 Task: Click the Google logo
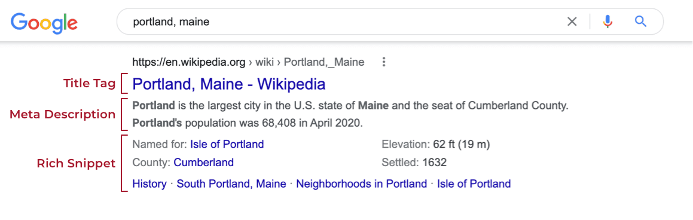[44, 22]
